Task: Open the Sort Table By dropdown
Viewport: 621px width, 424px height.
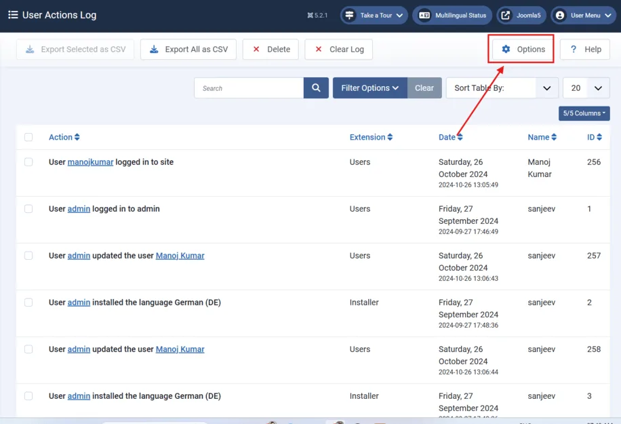Action: [502, 88]
